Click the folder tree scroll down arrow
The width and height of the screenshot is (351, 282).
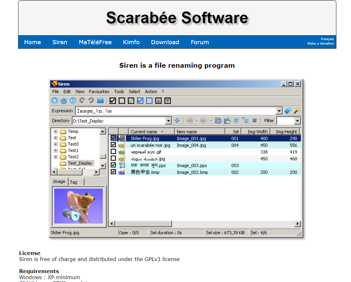click(102, 166)
